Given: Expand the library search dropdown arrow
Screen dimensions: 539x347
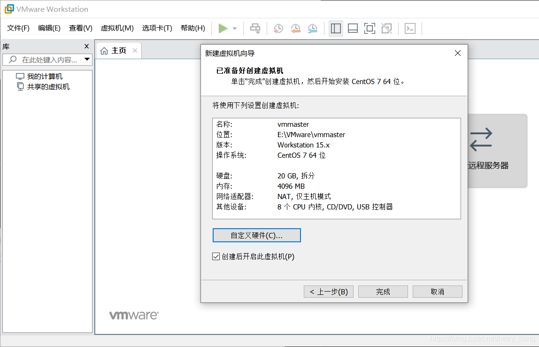Looking at the screenshot, I should point(87,59).
